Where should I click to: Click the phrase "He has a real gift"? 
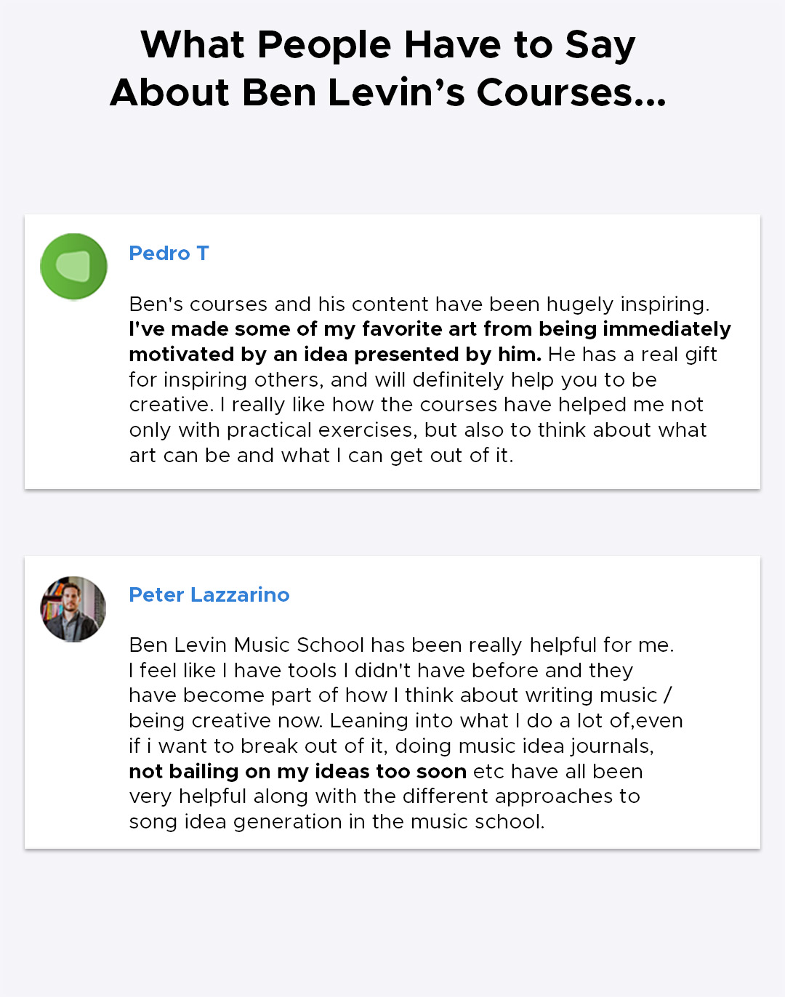pos(632,354)
